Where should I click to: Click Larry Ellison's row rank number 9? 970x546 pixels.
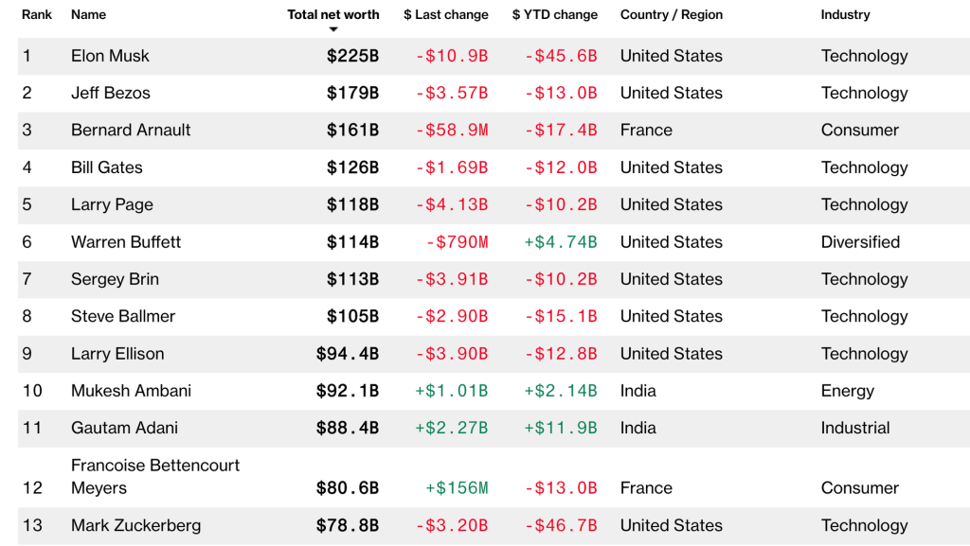(x=27, y=354)
